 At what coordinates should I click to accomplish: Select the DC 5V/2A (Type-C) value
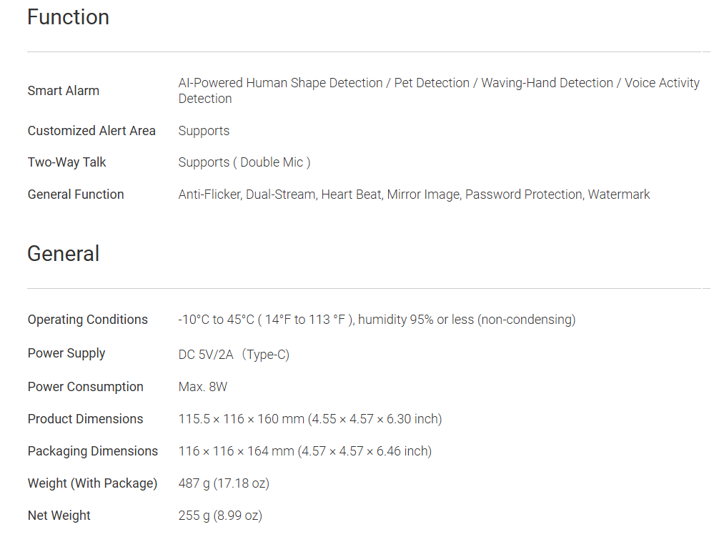[234, 355]
